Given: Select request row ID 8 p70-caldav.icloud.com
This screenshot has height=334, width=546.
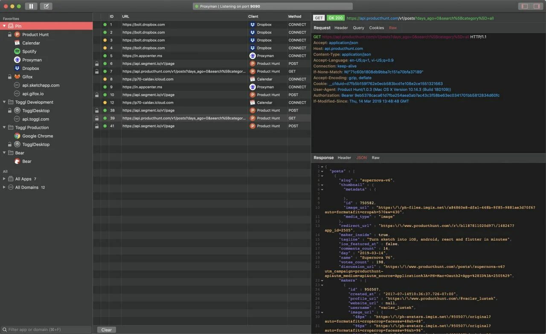Looking at the screenshot, I should point(202,79).
